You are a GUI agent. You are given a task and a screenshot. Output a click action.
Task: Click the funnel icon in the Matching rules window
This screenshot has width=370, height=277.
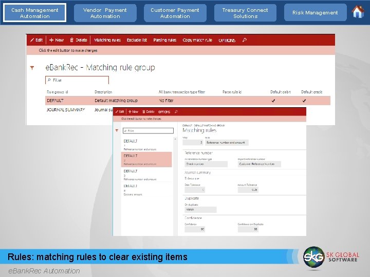click(x=117, y=130)
